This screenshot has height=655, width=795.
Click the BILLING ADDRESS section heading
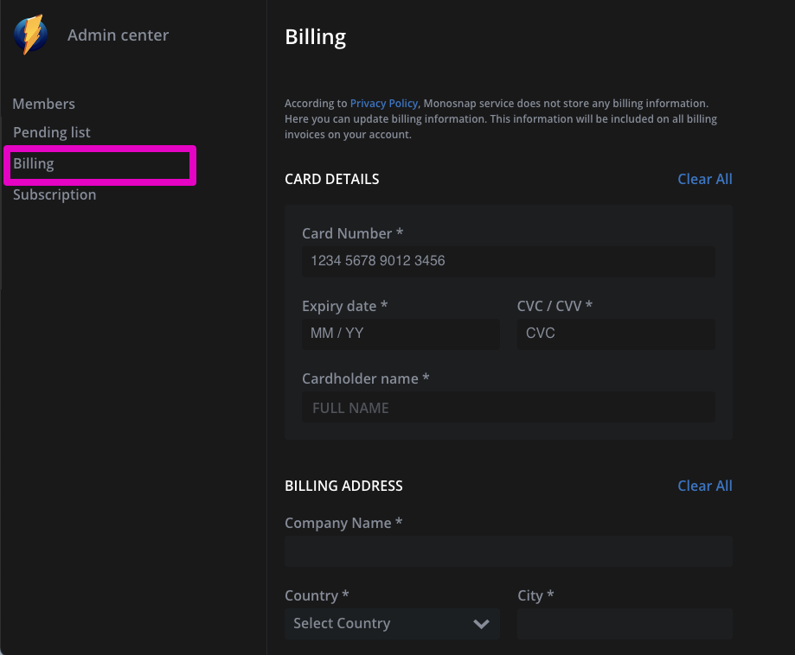(x=343, y=486)
